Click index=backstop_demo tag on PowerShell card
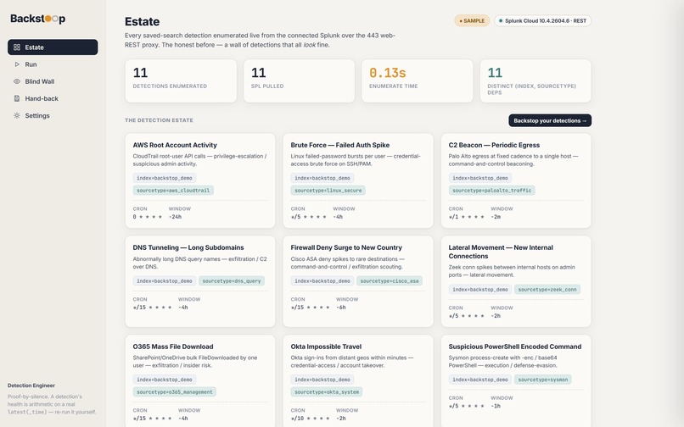The width and height of the screenshot is (684, 427). (480, 380)
